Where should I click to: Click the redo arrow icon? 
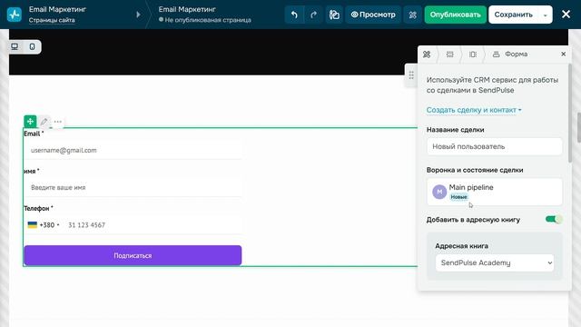pyautogui.click(x=313, y=15)
